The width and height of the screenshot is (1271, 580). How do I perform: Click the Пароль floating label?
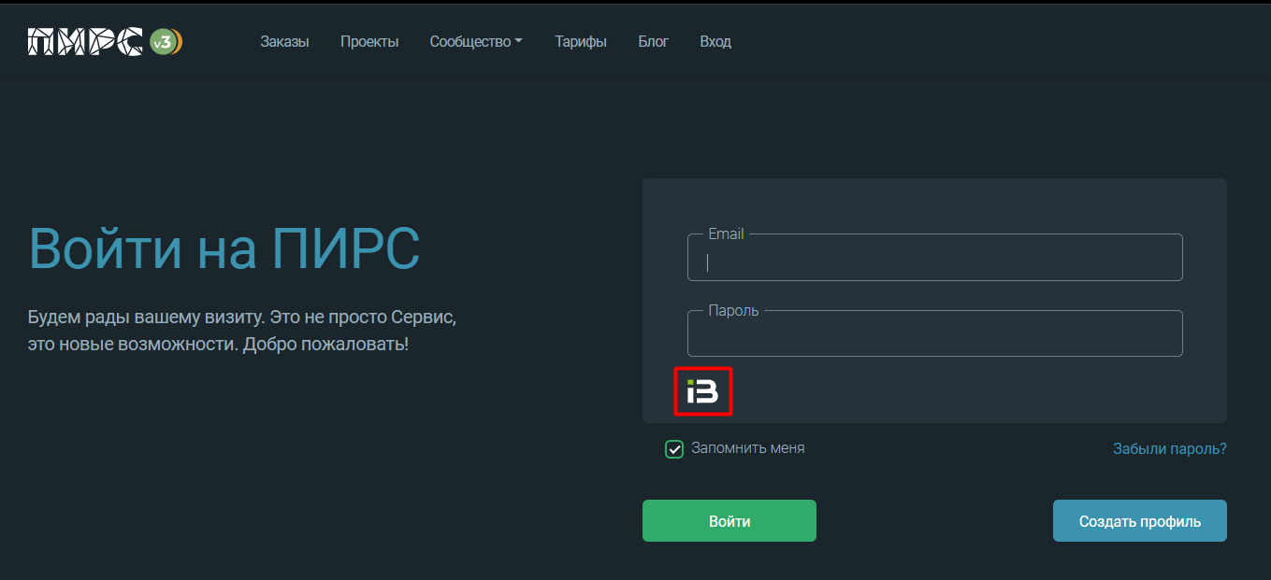(x=734, y=310)
